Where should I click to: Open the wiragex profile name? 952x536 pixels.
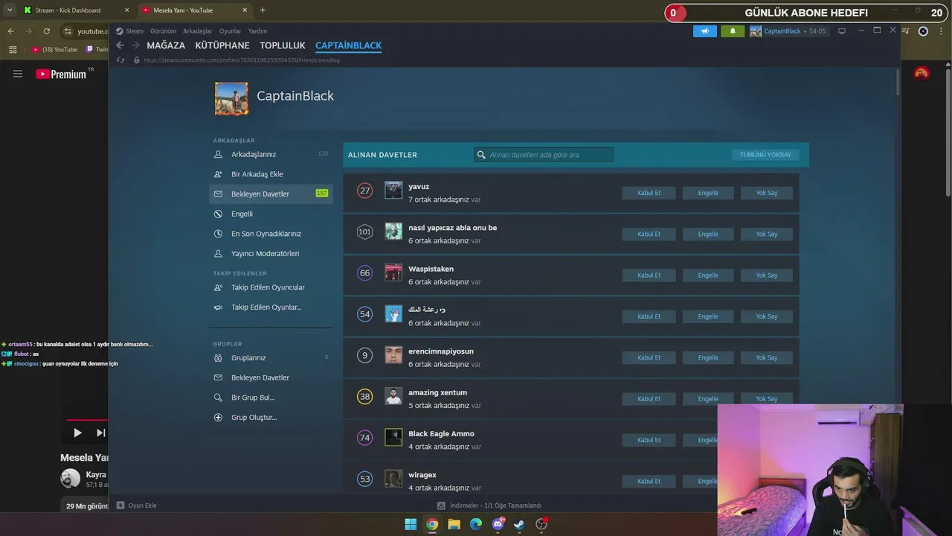pyautogui.click(x=422, y=475)
